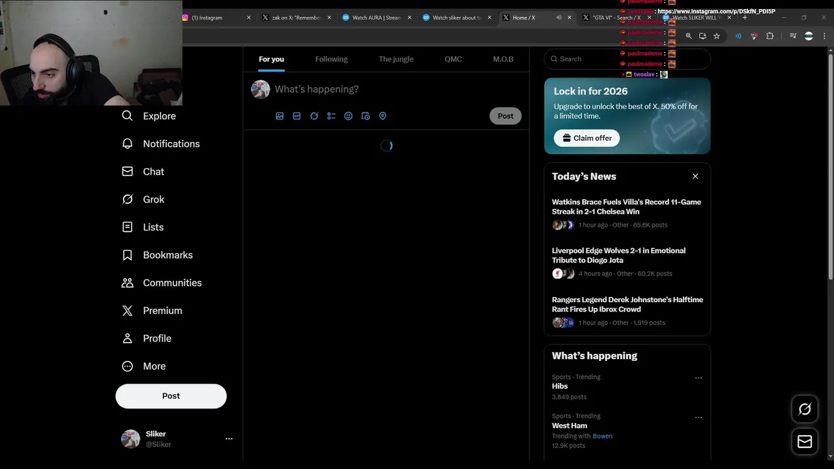Add a poll to the post
Viewport: 834px width, 469px height.
[331, 116]
